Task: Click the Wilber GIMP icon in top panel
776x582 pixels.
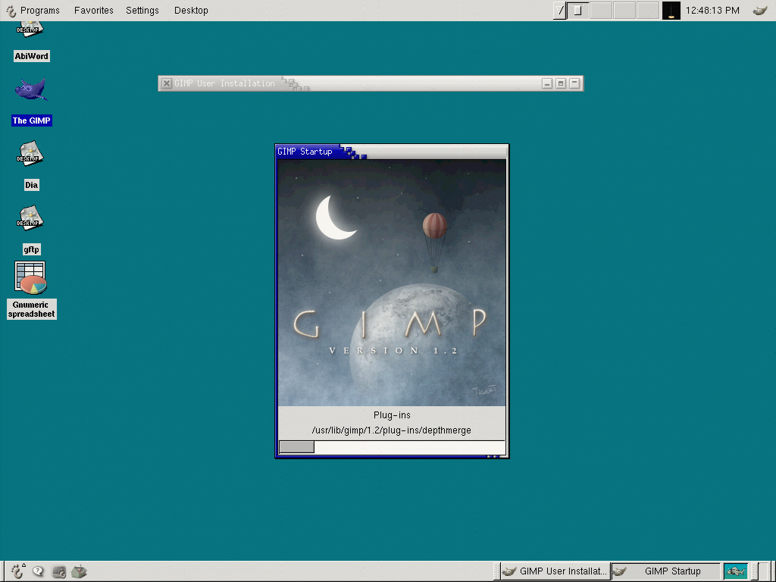Action: 760,11
